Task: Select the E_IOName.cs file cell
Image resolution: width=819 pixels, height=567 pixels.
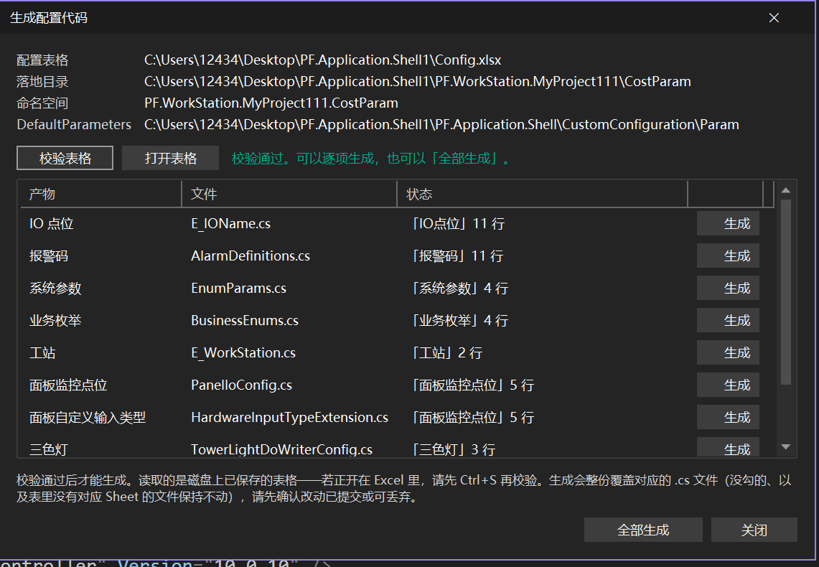Action: 231,223
